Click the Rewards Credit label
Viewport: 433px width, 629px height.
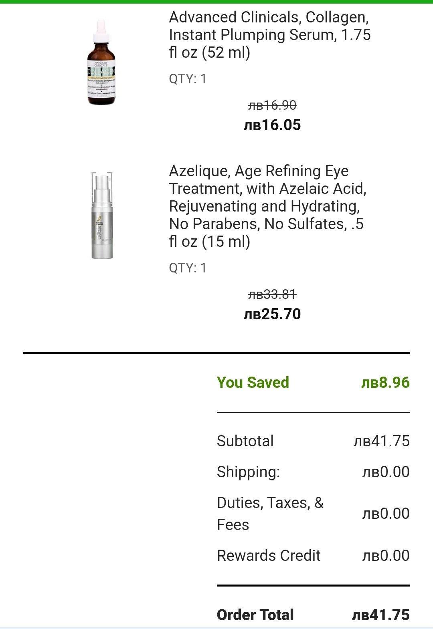(x=269, y=556)
